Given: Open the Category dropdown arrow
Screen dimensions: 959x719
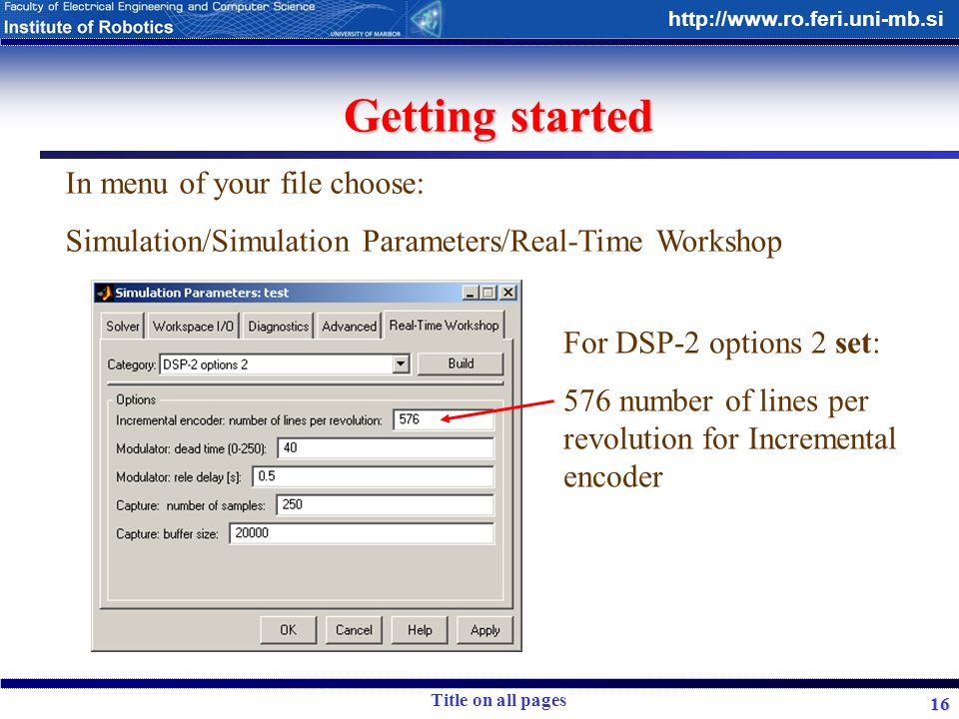Looking at the screenshot, I should pyautogui.click(x=400, y=363).
